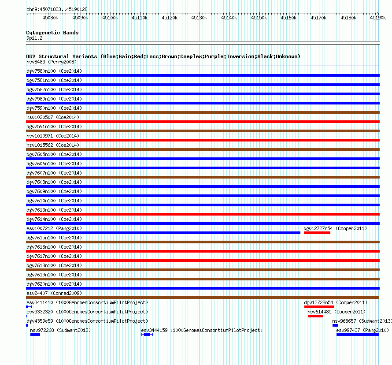Click dgv7620n100 (Coe2014) label

point(54,284)
